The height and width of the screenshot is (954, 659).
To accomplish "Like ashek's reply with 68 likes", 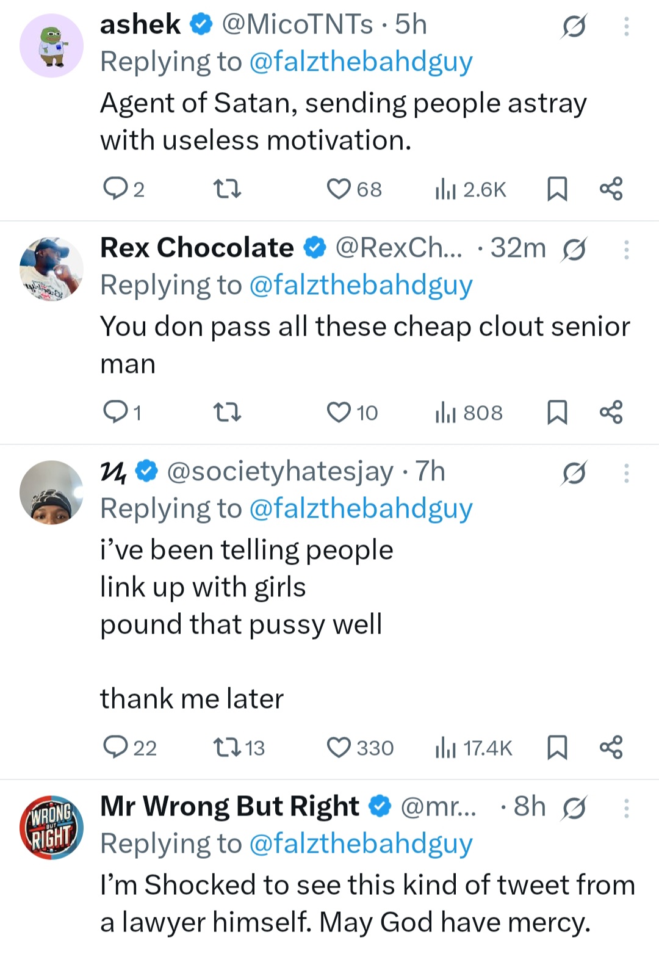I will pyautogui.click(x=339, y=189).
